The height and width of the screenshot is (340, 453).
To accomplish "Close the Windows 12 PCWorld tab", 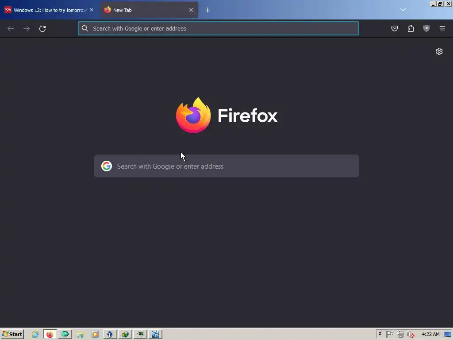I will tap(92, 10).
